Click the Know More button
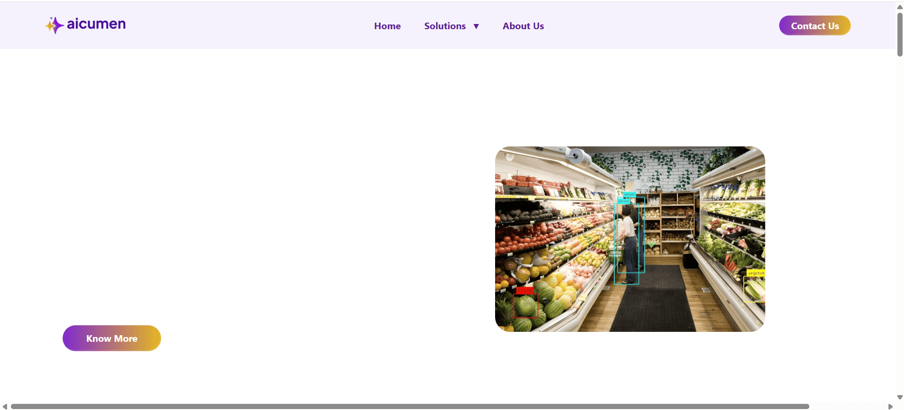The width and height of the screenshot is (904, 410). tap(112, 338)
